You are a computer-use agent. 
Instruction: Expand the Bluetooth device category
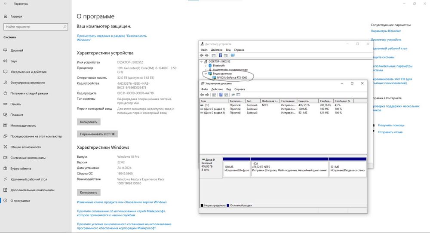point(206,66)
